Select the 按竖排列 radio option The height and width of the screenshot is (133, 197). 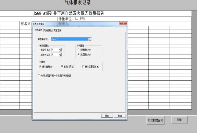(x=79, y=55)
